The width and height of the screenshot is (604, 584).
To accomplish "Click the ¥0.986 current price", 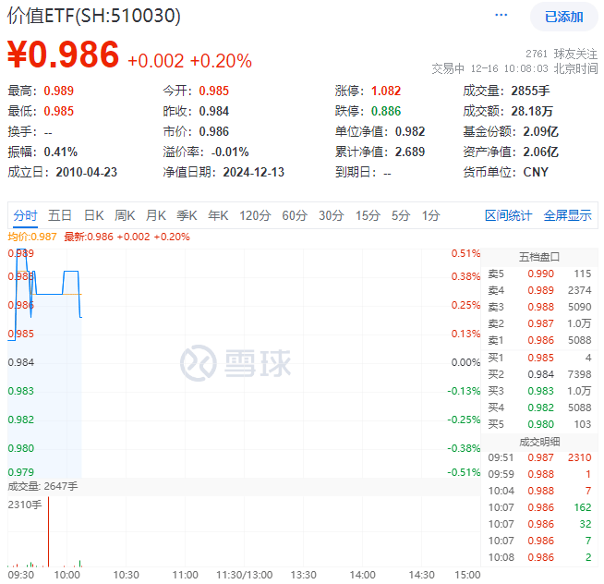I will (63, 55).
